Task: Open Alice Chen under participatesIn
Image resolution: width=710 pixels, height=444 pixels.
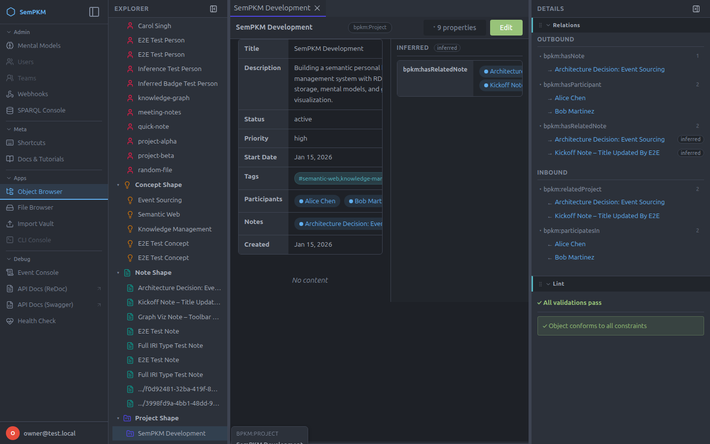Action: [570, 244]
